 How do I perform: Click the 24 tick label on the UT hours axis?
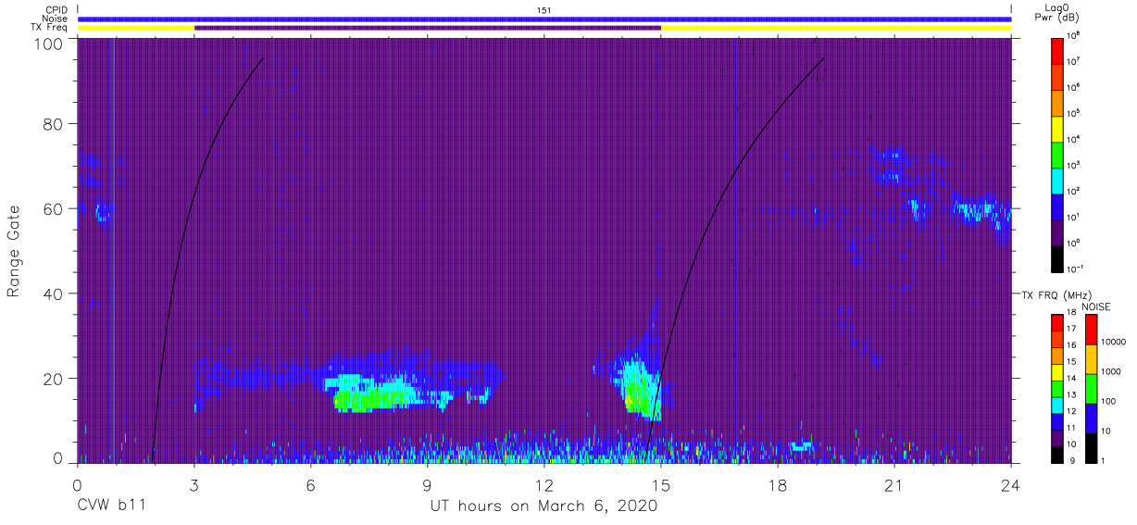[x=1011, y=484]
